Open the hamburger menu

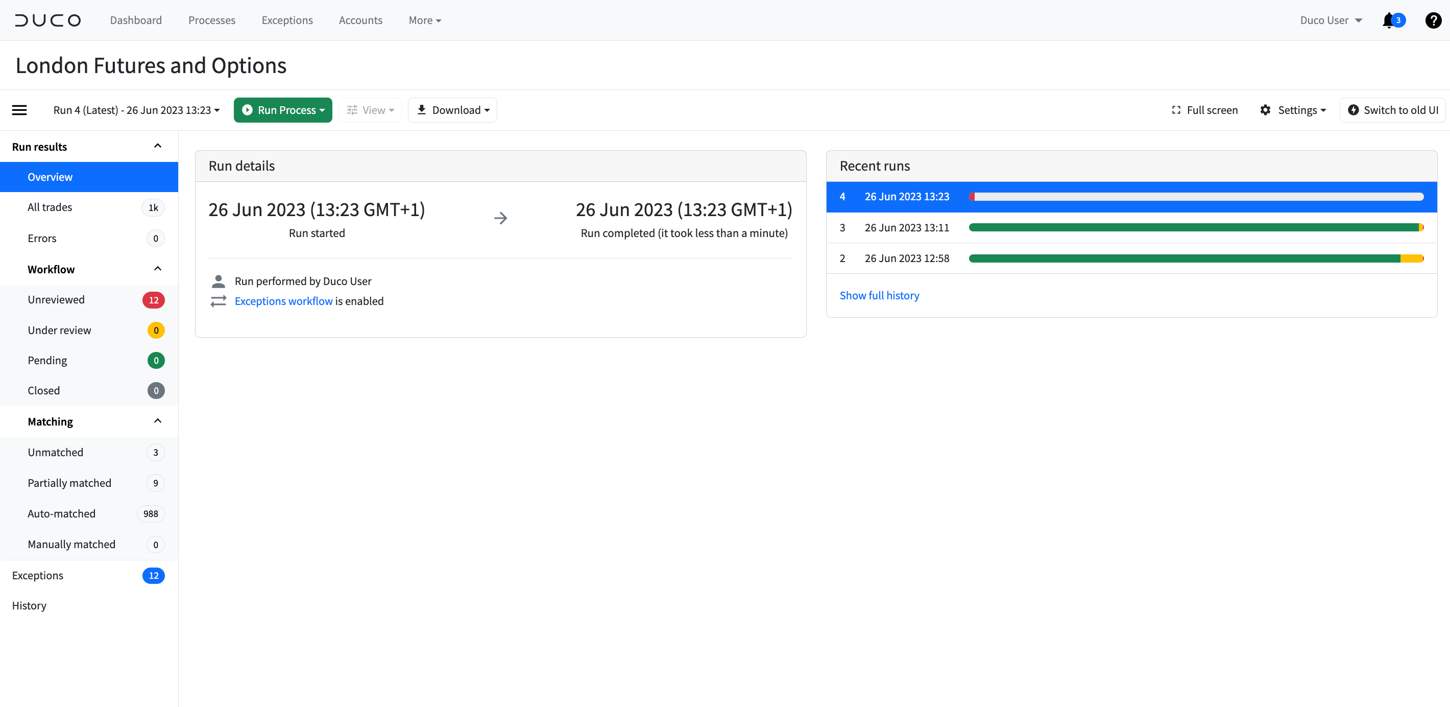(18, 110)
